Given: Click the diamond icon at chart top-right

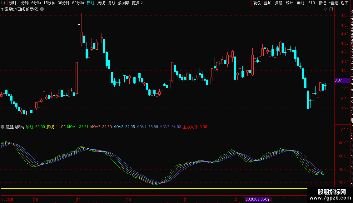Looking at the screenshot, I should [x=326, y=9].
